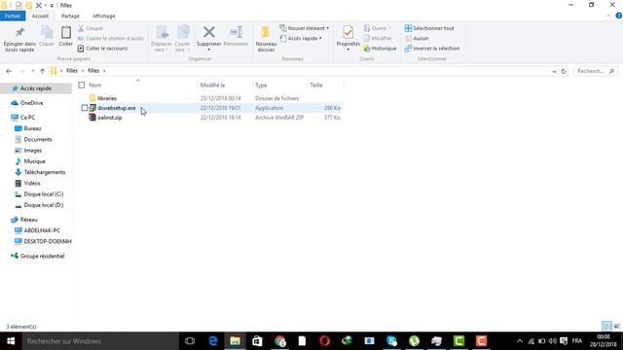Select ABDELHAK-PC network computer
The height and width of the screenshot is (350, 623).
click(42, 230)
